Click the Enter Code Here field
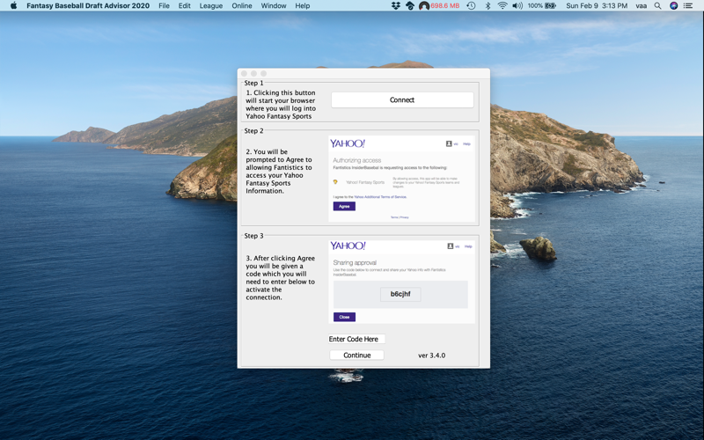Viewport: 704px width, 440px height. pyautogui.click(x=356, y=339)
